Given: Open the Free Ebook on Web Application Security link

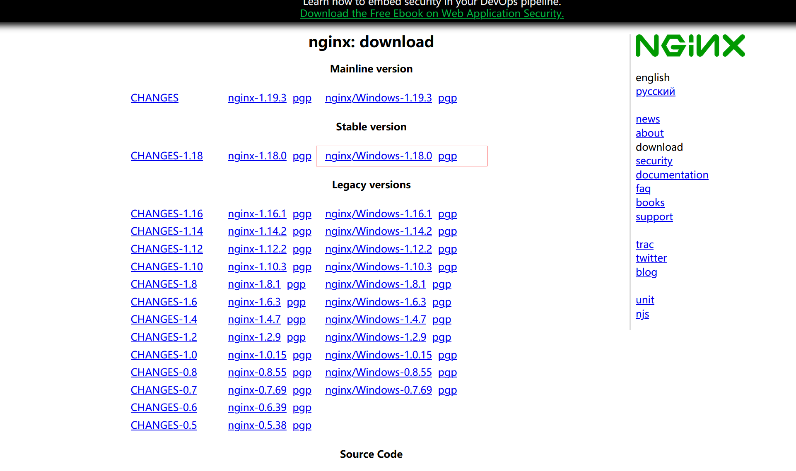Looking at the screenshot, I should tap(432, 13).
